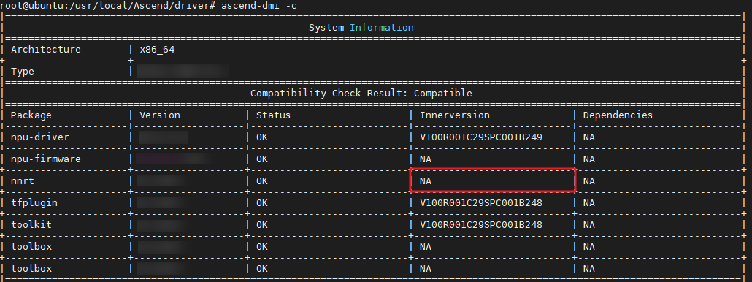This screenshot has height=282, width=752.
Task: Click the OK status for tfplugin
Action: coord(262,203)
